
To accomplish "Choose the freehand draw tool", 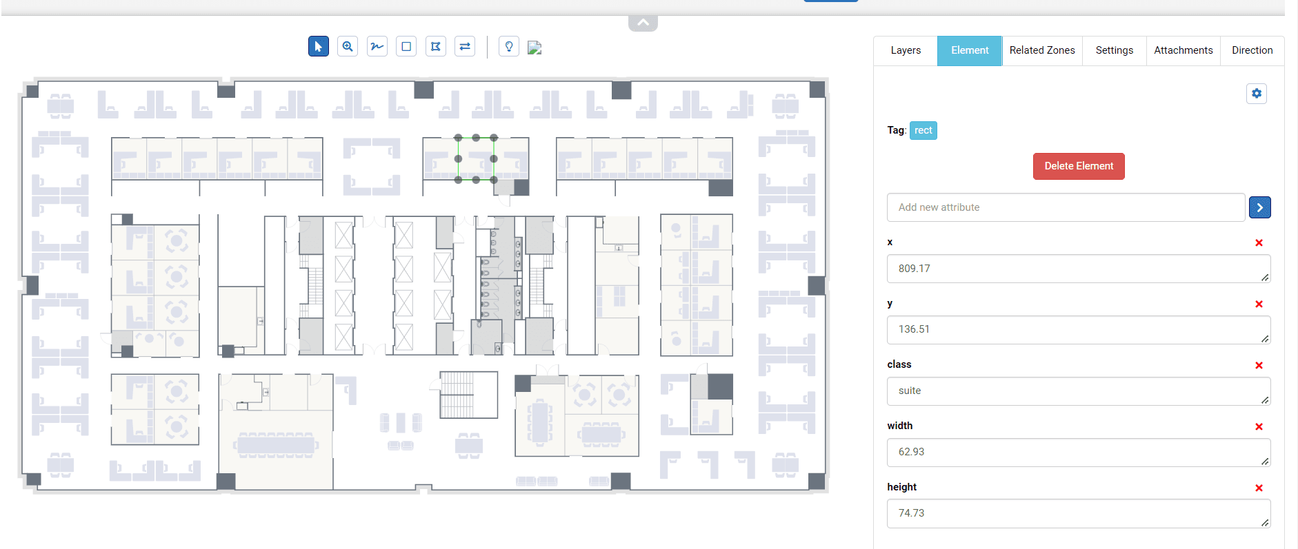I will click(377, 47).
